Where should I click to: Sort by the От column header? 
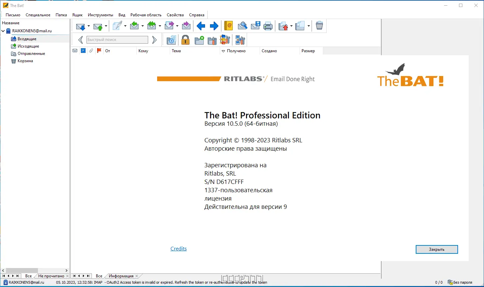coord(120,51)
